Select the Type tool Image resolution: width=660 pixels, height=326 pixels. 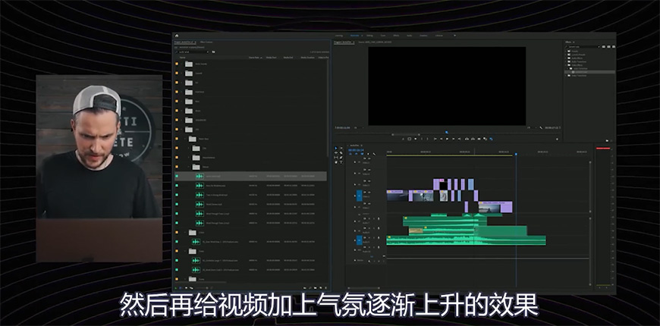point(341,162)
